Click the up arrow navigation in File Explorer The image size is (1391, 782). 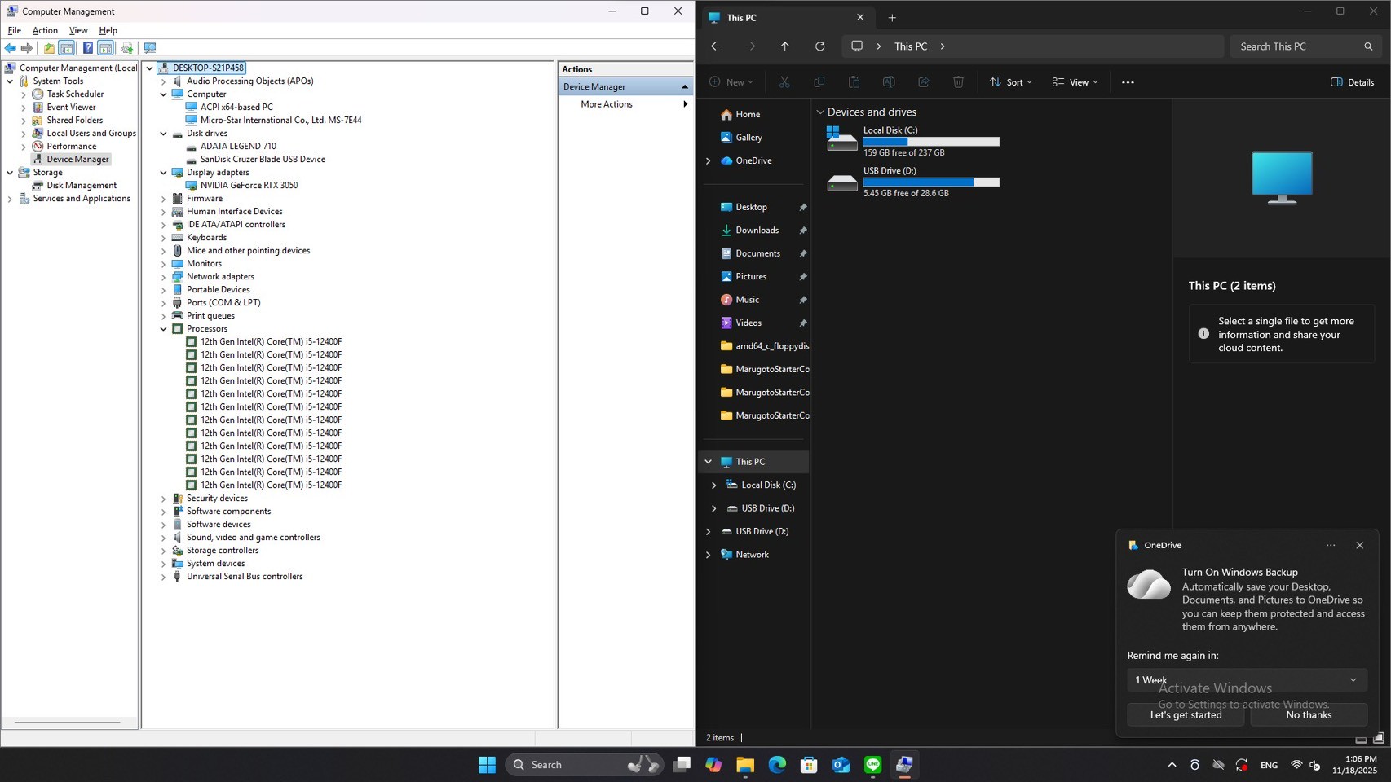coord(784,46)
